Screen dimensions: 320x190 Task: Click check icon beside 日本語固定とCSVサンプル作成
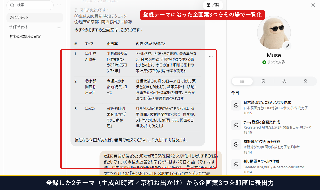236,105
